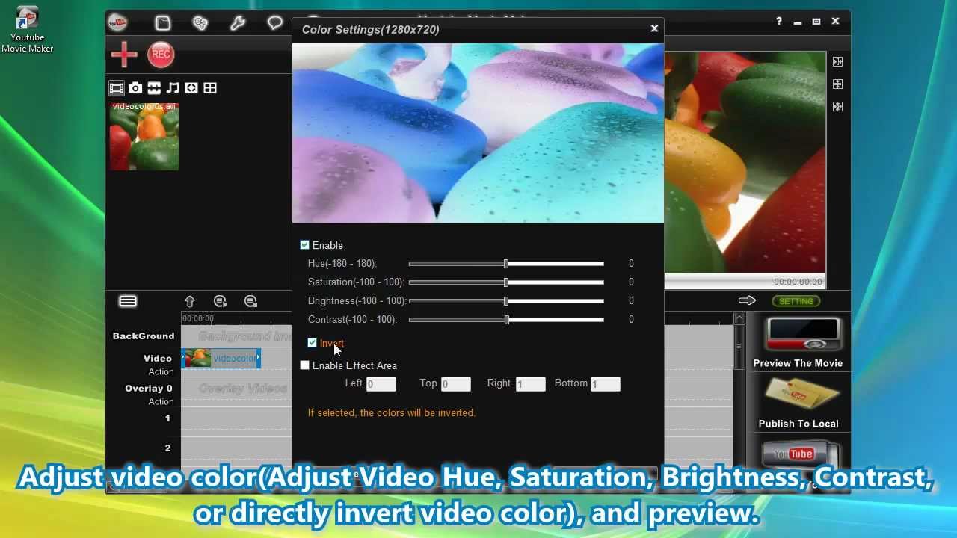Click Action label under Video track

[x=161, y=372]
